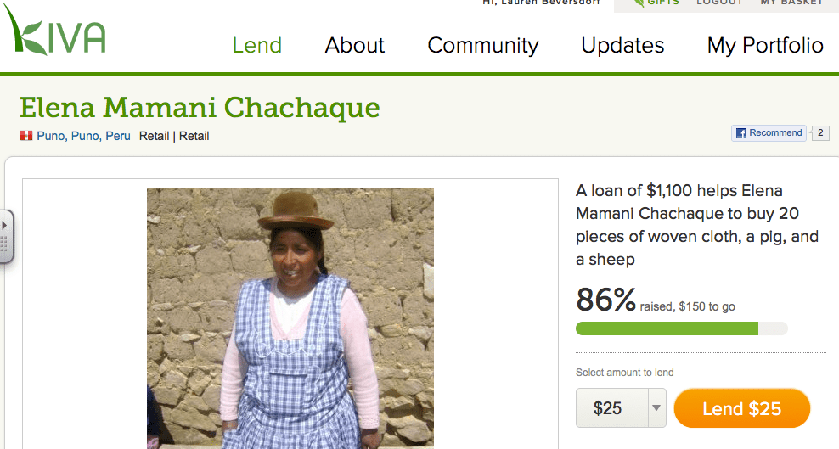Screen dimensions: 839x449
Task: Click the Kiva leaf logo
Action: coord(54,31)
